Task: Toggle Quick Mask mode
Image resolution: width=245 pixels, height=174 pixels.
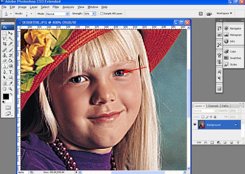Action: tap(8, 107)
